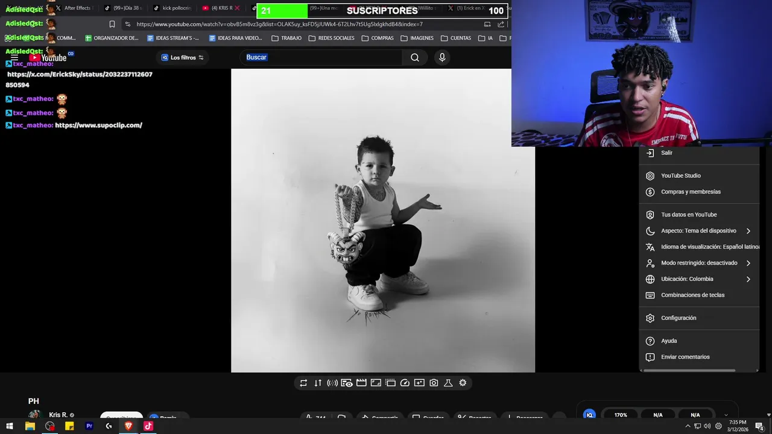The height and width of the screenshot is (434, 772).
Task: Open the COMPRAS bookmarks folder
Action: pos(378,38)
